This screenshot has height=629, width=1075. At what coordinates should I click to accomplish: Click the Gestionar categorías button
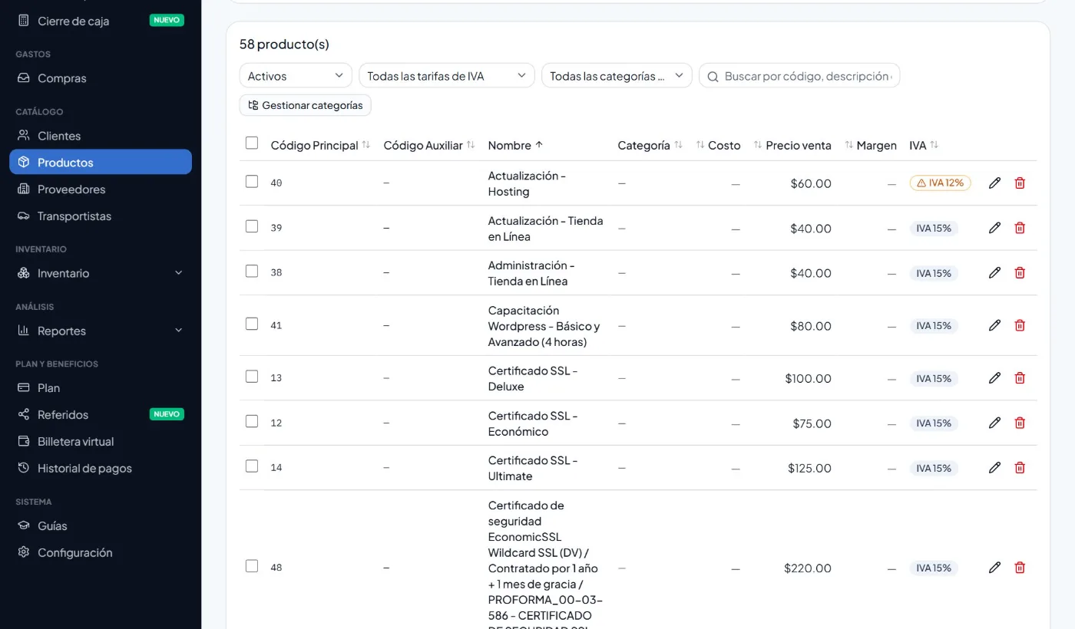tap(306, 105)
